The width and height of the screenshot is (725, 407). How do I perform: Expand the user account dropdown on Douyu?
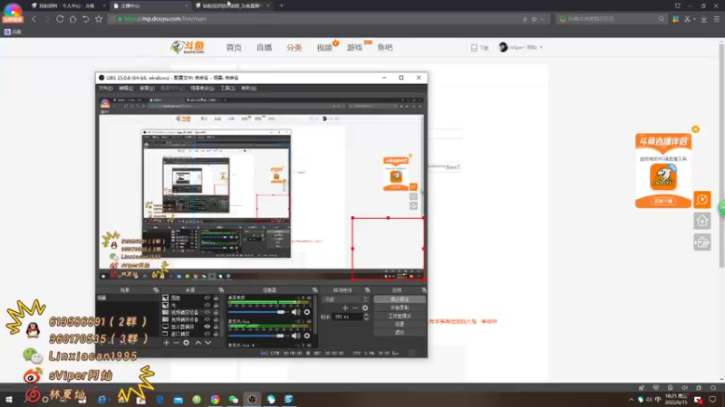pos(520,48)
